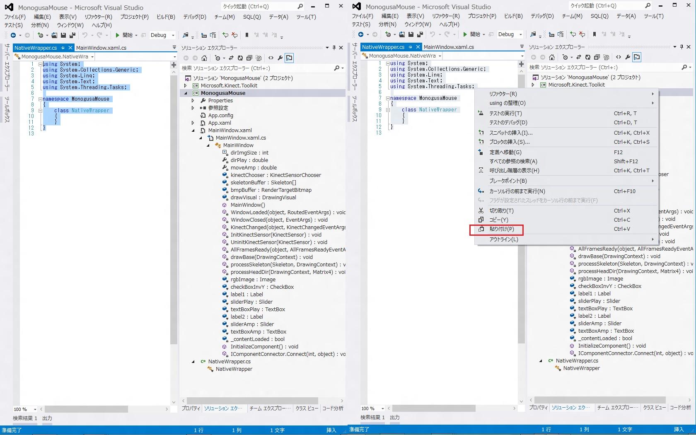Collapse all nodes in right Solution Explorer
This screenshot has height=435, width=696.
pyautogui.click(x=597, y=57)
